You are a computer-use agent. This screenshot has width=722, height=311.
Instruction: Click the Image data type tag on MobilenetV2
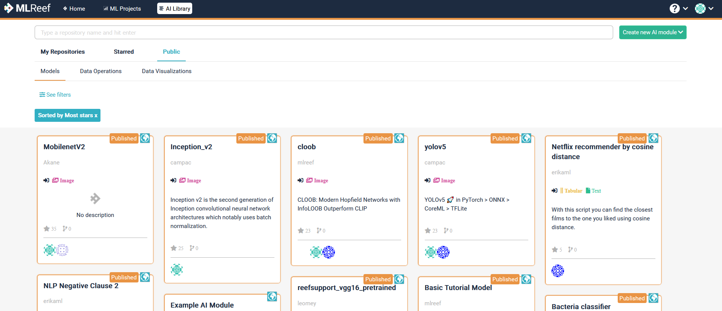[63, 180]
